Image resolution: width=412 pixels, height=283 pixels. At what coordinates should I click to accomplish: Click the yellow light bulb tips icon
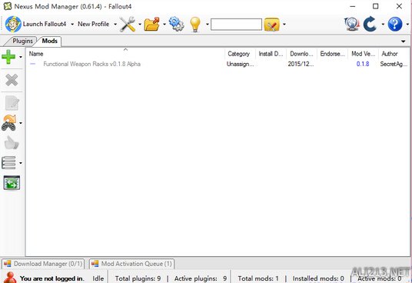click(195, 25)
